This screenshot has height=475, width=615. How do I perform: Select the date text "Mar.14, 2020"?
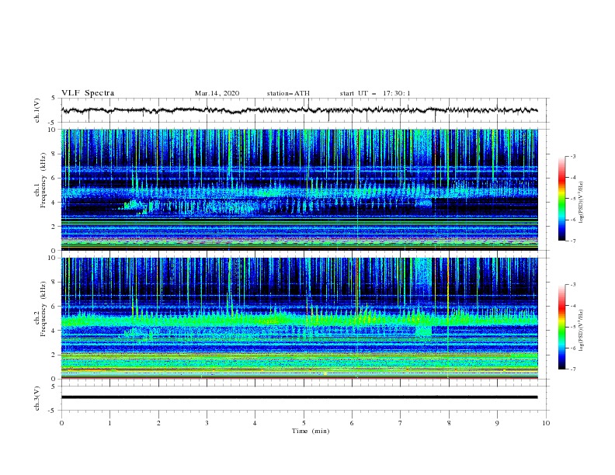coord(217,93)
